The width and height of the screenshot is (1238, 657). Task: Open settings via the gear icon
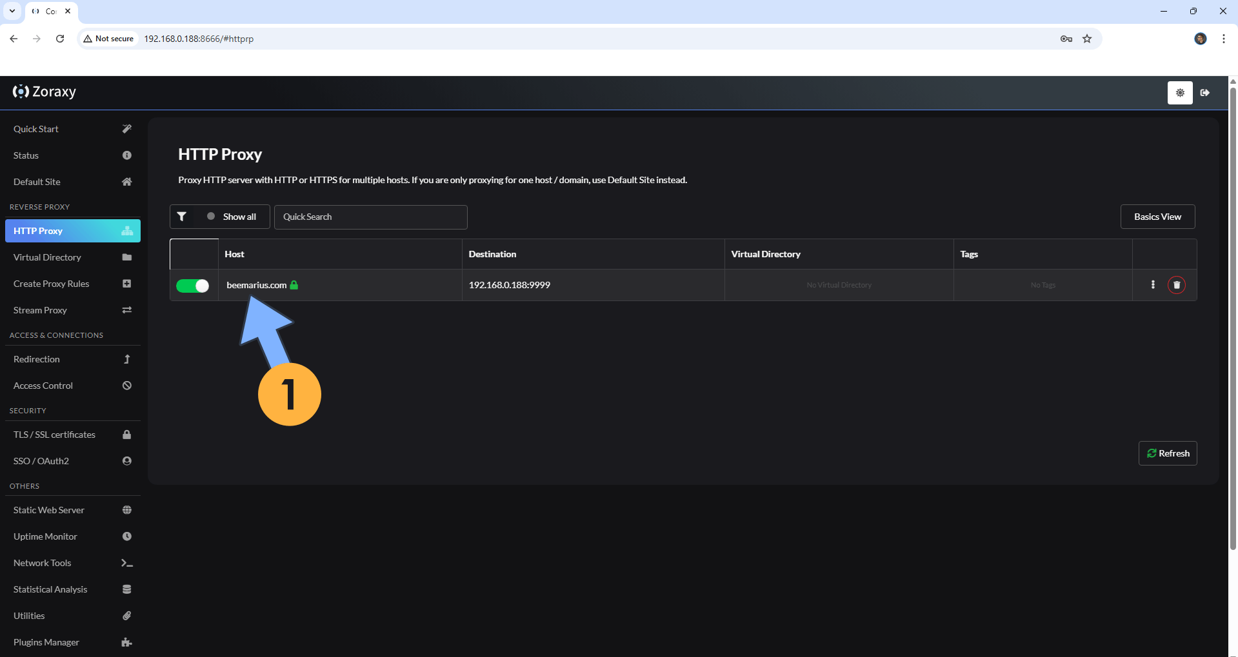coord(1180,92)
